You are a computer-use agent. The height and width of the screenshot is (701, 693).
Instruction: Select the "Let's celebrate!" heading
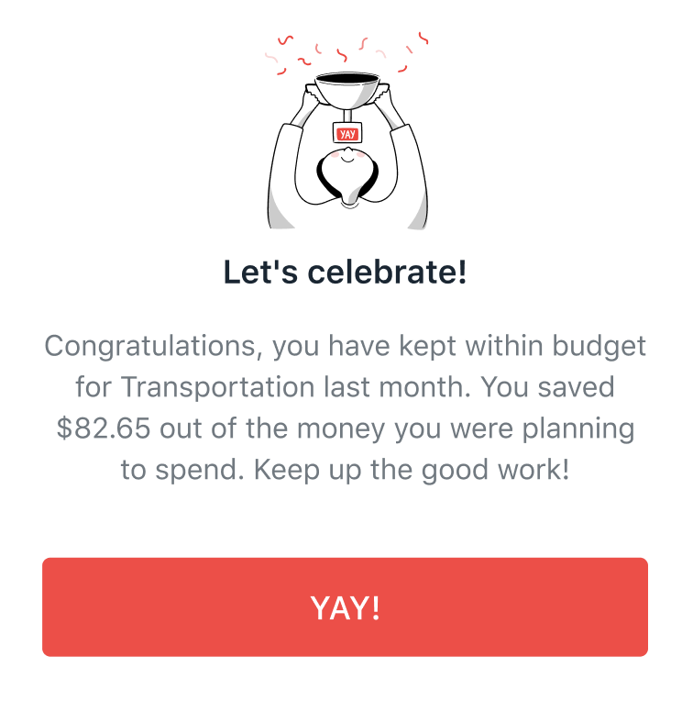pyautogui.click(x=345, y=272)
